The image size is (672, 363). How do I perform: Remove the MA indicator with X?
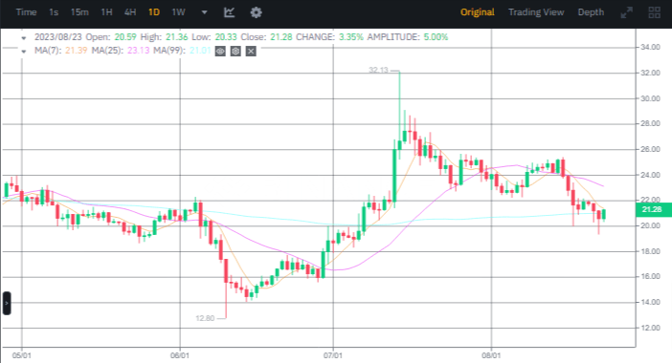pyautogui.click(x=251, y=52)
